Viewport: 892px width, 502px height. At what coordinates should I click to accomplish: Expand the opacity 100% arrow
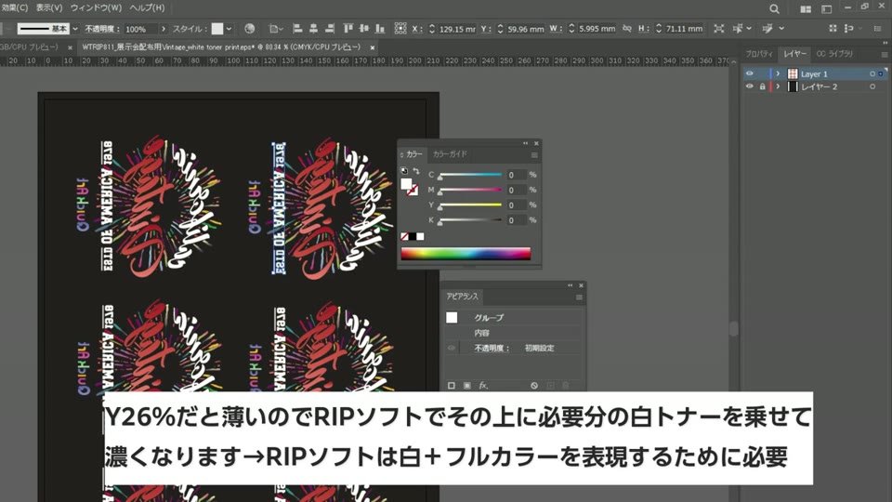point(164,29)
